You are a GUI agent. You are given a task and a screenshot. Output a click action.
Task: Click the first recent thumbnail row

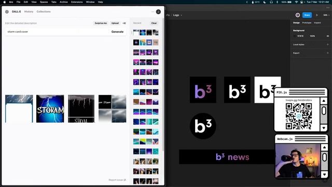click(146, 32)
